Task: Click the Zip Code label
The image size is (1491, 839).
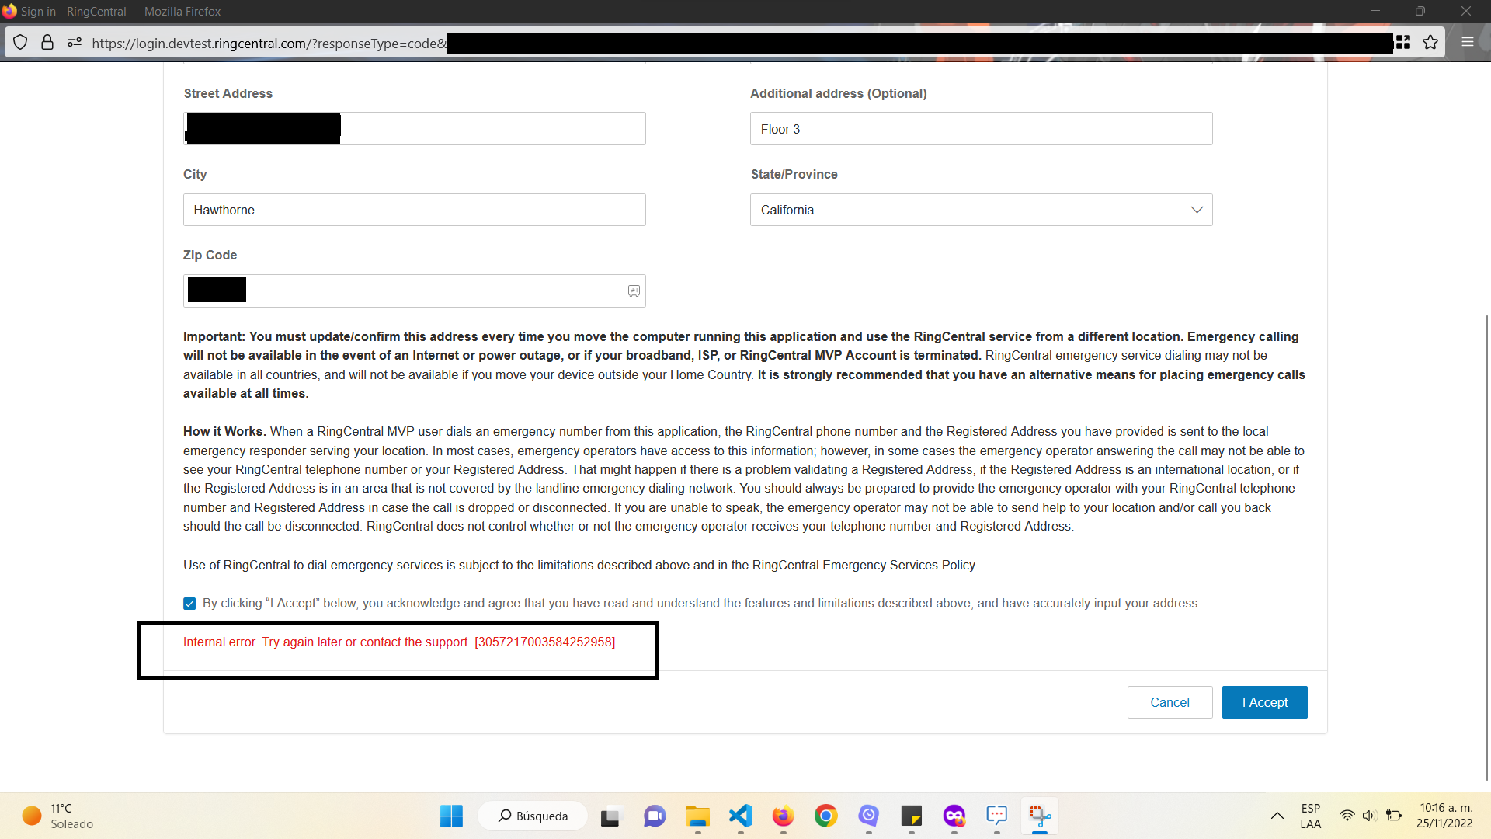Action: pyautogui.click(x=210, y=255)
